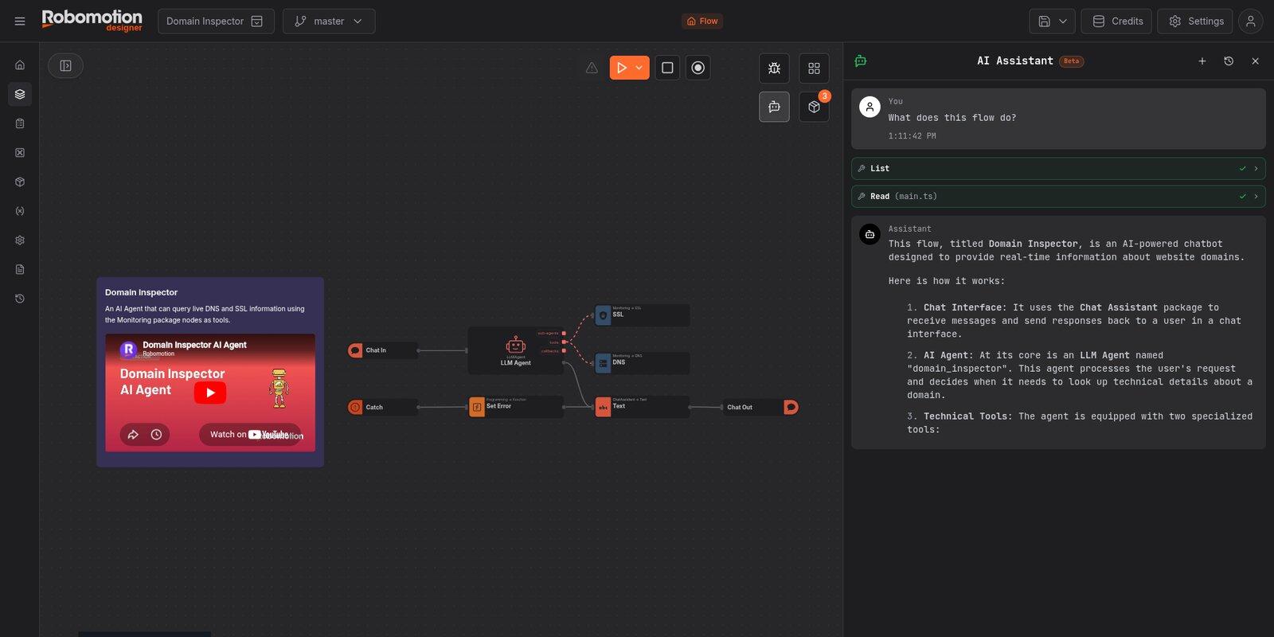The image size is (1274, 637).
Task: Select the Flow tab
Action: pos(702,21)
